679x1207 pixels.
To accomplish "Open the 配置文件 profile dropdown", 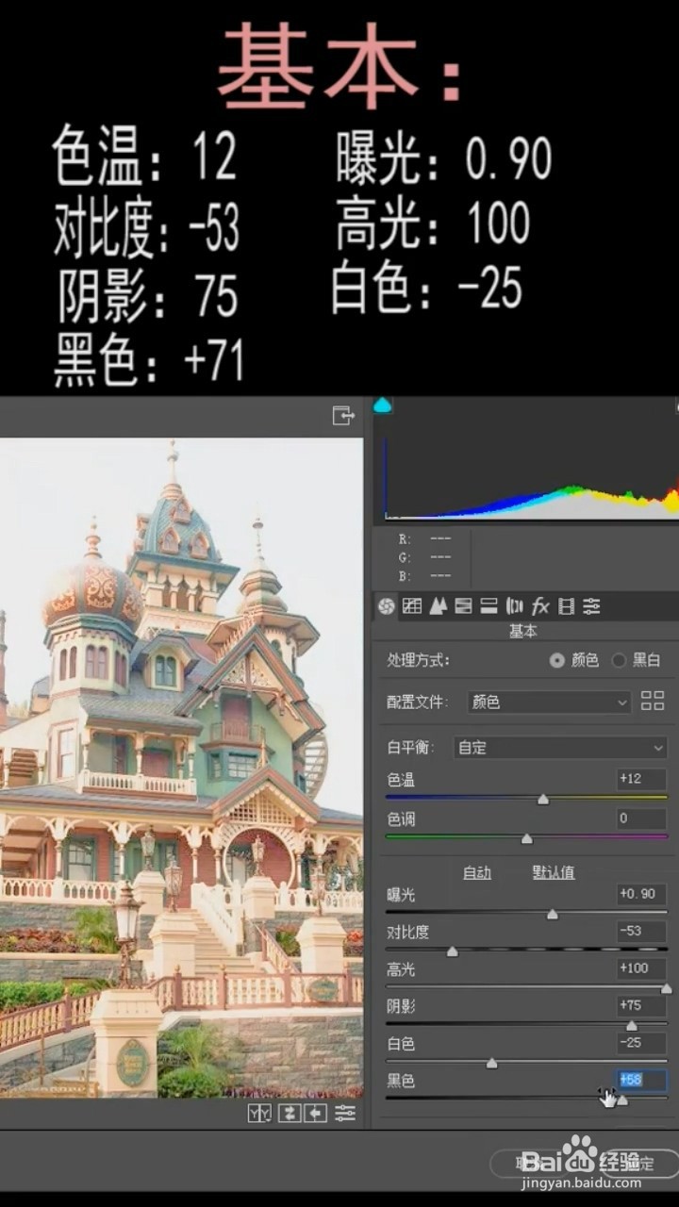I will point(549,703).
